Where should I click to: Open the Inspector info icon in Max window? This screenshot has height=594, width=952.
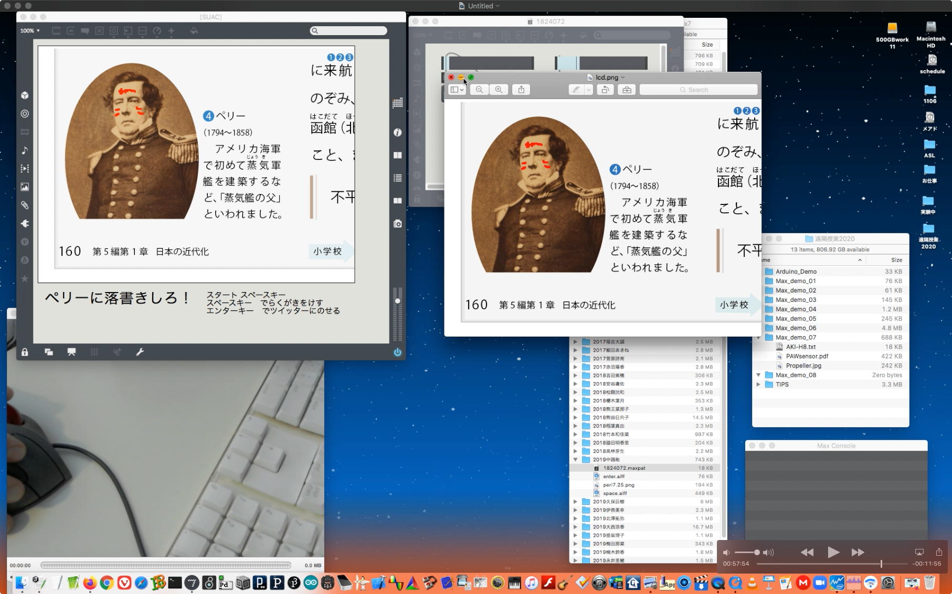point(398,133)
